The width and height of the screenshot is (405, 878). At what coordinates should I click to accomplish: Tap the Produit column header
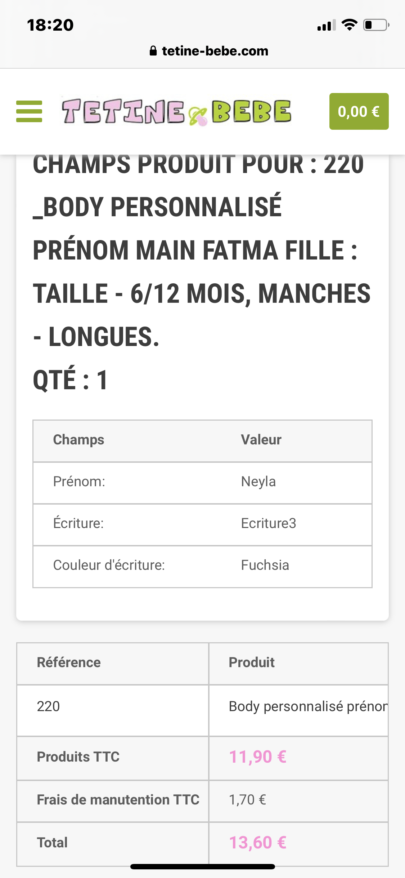252,662
